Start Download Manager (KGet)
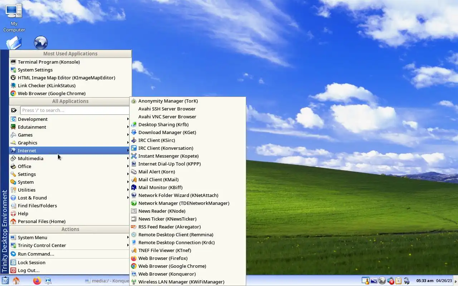 187,132
